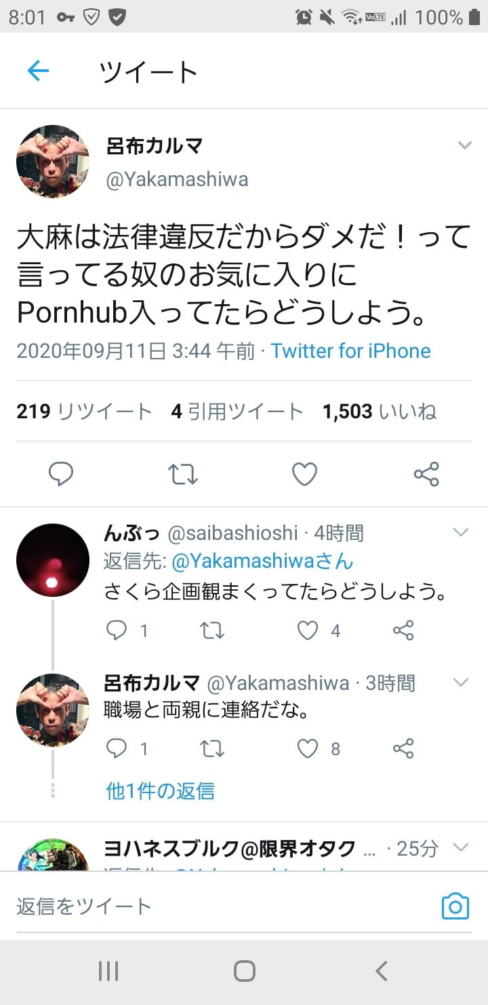Expand options on 呂布カルマ's 3時間 reply
This screenshot has width=488, height=1005.
pos(461,682)
